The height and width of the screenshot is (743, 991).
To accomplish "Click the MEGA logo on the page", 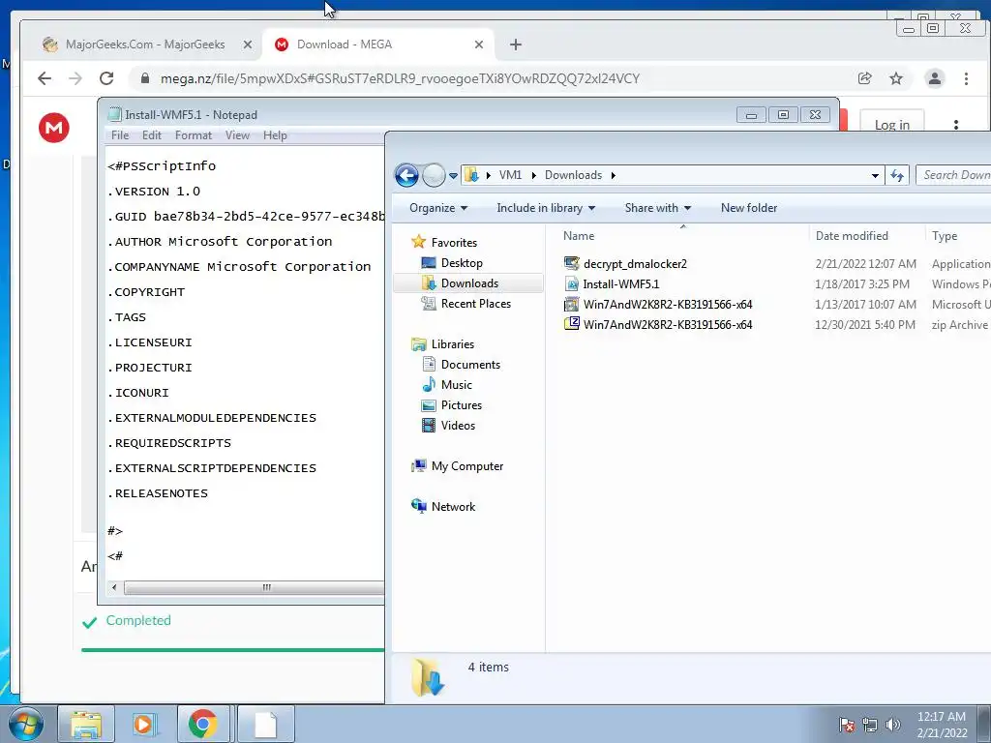I will (54, 128).
